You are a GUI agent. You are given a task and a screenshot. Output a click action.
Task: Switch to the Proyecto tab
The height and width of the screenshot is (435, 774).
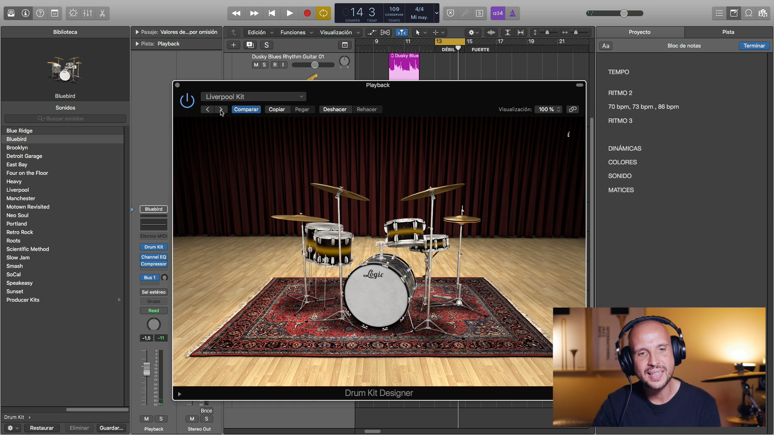[x=640, y=32]
